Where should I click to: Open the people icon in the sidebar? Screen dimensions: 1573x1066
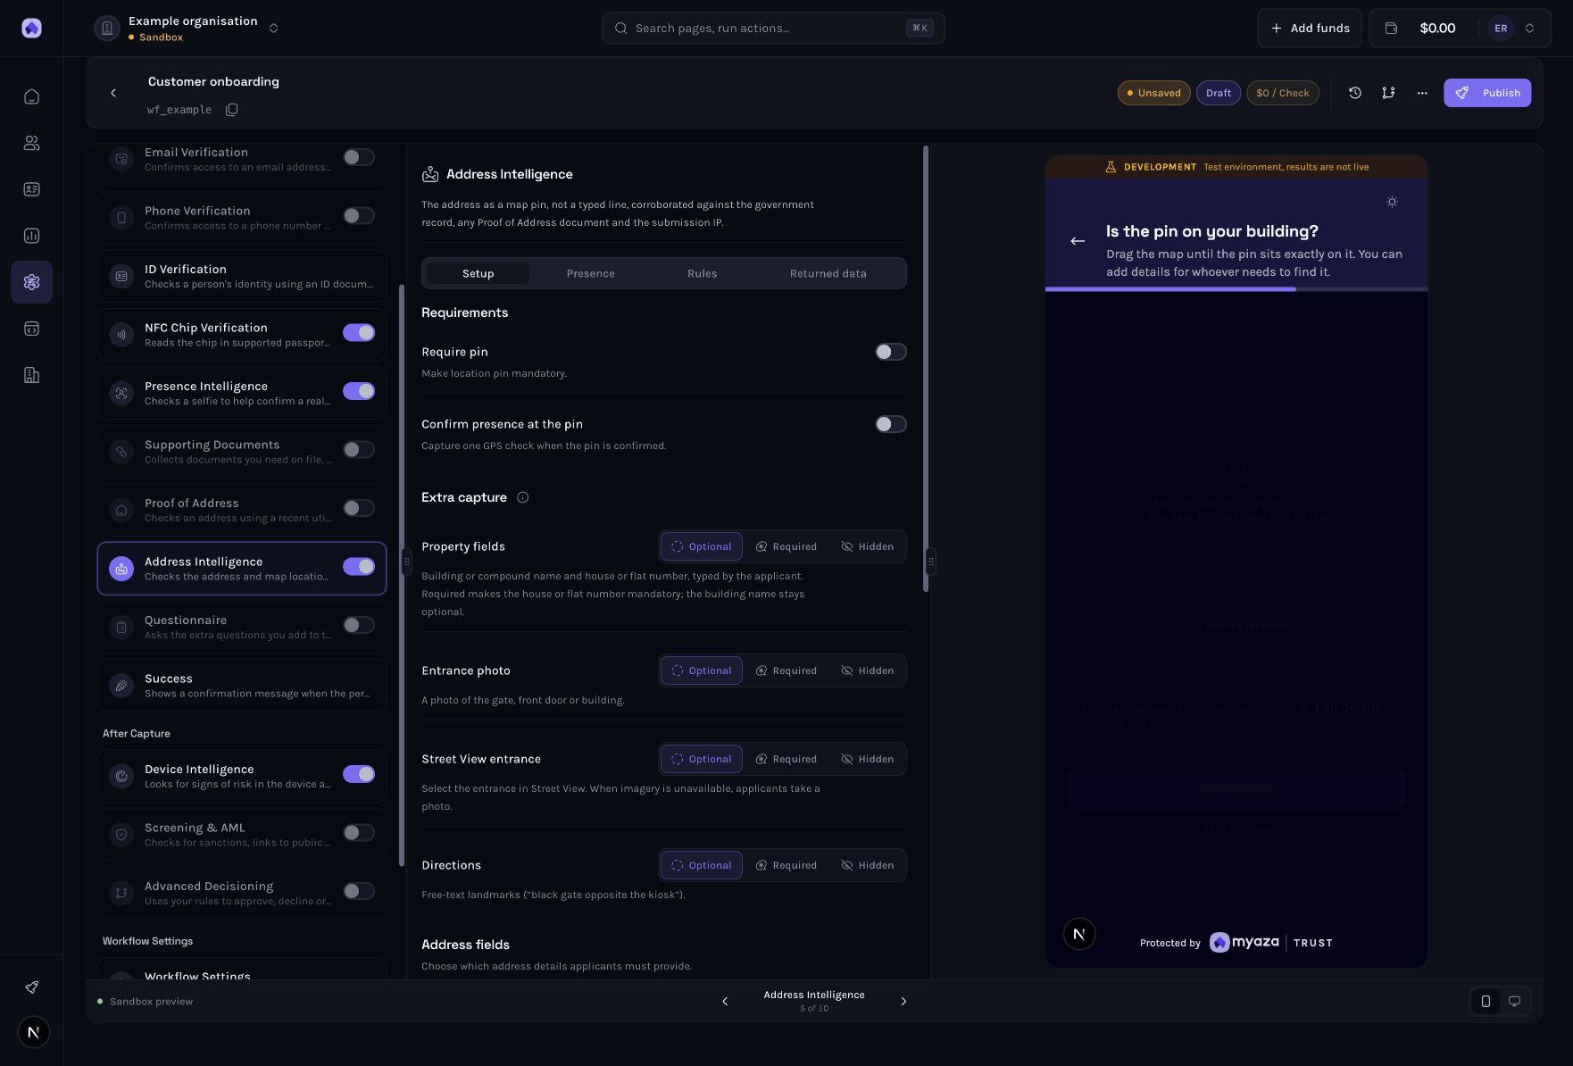tap(31, 143)
